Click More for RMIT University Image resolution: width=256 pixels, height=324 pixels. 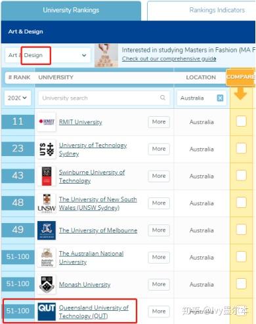(x=159, y=122)
